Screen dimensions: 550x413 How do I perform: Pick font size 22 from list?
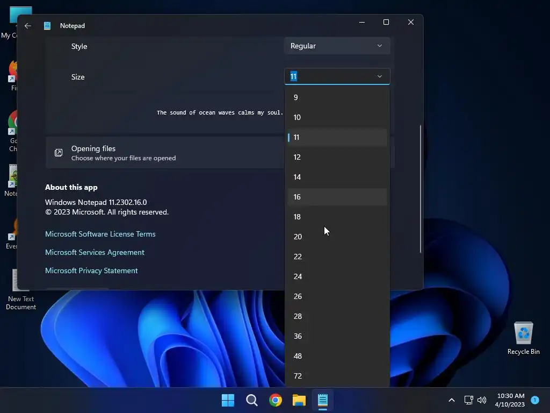point(337,257)
